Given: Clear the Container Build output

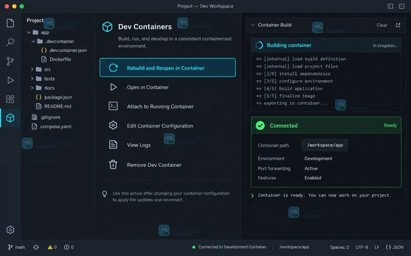Looking at the screenshot, I should point(382,25).
